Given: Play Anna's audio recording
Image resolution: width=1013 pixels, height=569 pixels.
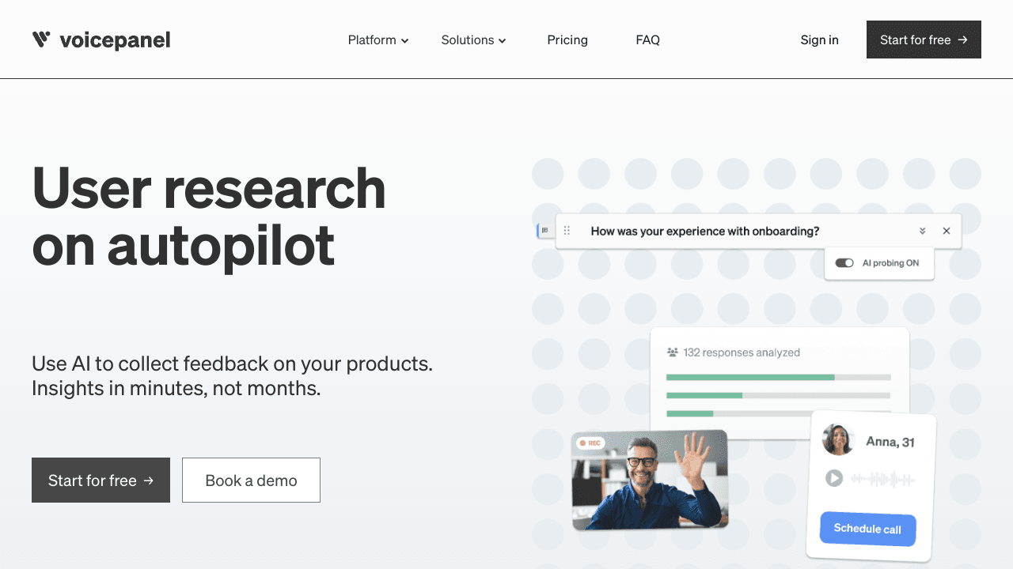Looking at the screenshot, I should coord(833,478).
